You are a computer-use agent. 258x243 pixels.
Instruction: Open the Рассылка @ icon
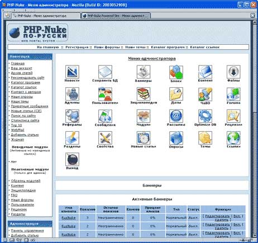(x=176, y=116)
